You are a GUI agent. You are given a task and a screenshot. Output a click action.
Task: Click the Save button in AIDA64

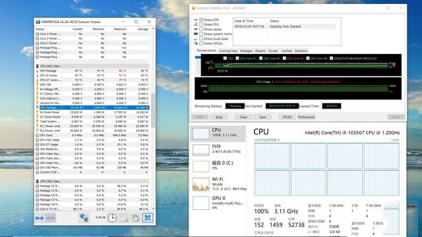pos(262,117)
